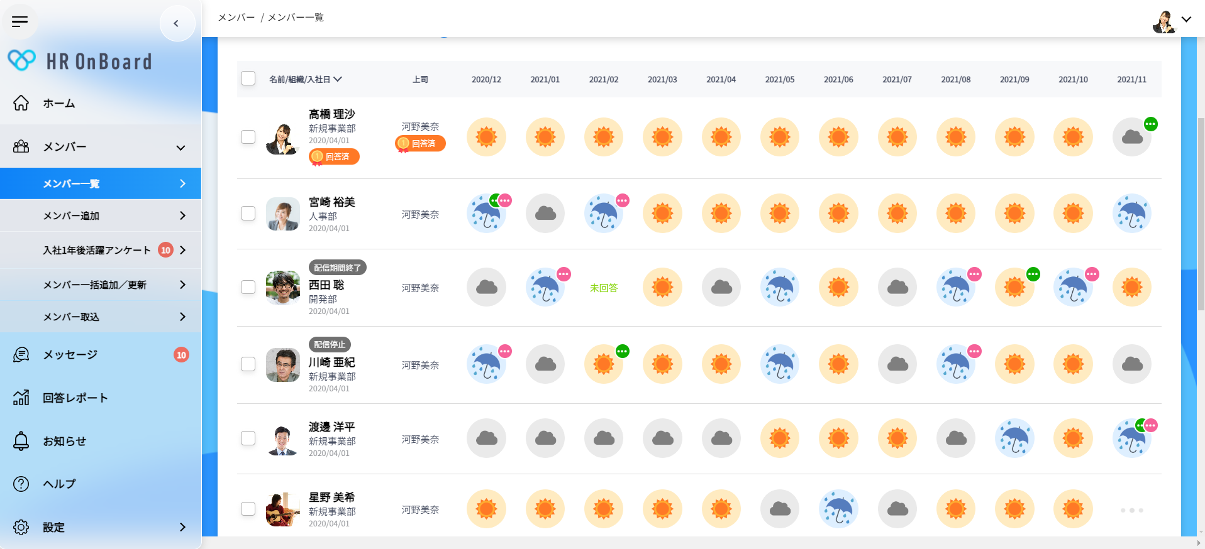Click the sidebar collapse arrow button

(177, 24)
